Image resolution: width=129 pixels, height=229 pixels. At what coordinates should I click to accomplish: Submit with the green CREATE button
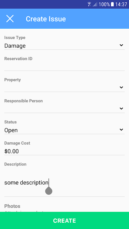coord(64,220)
